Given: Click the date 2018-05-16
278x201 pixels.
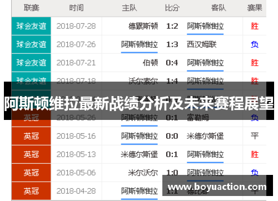Looking at the screenshot, I should (76, 136).
